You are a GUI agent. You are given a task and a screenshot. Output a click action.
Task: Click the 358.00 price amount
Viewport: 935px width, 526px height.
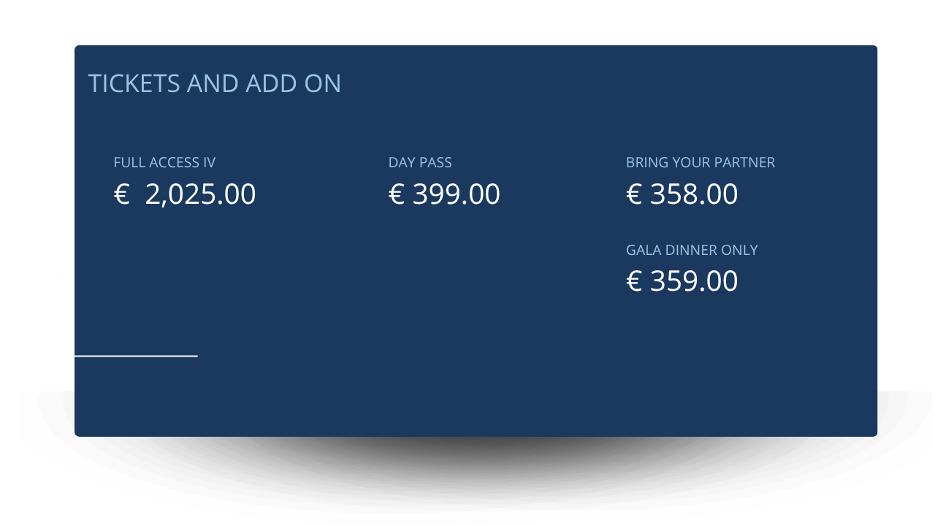pos(694,194)
